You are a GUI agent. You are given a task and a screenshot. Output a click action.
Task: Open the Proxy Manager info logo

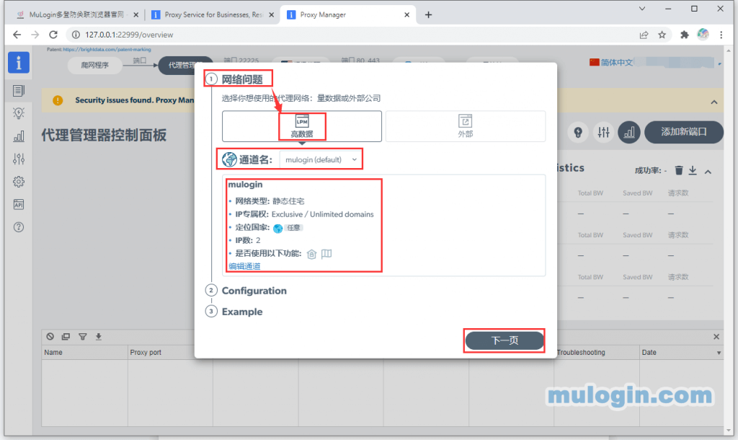[x=19, y=63]
